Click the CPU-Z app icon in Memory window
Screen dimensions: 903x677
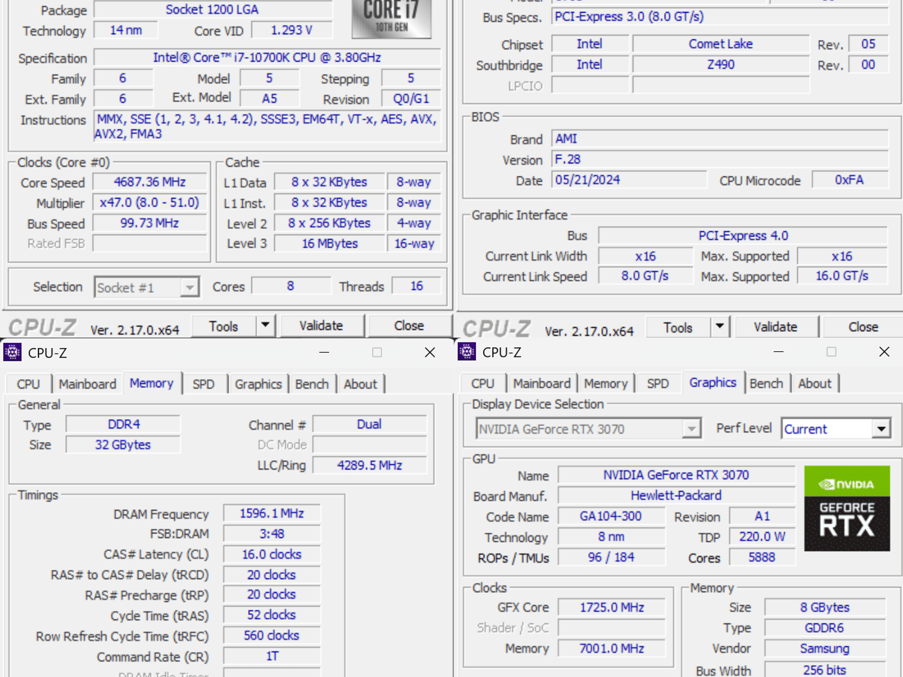coord(12,352)
